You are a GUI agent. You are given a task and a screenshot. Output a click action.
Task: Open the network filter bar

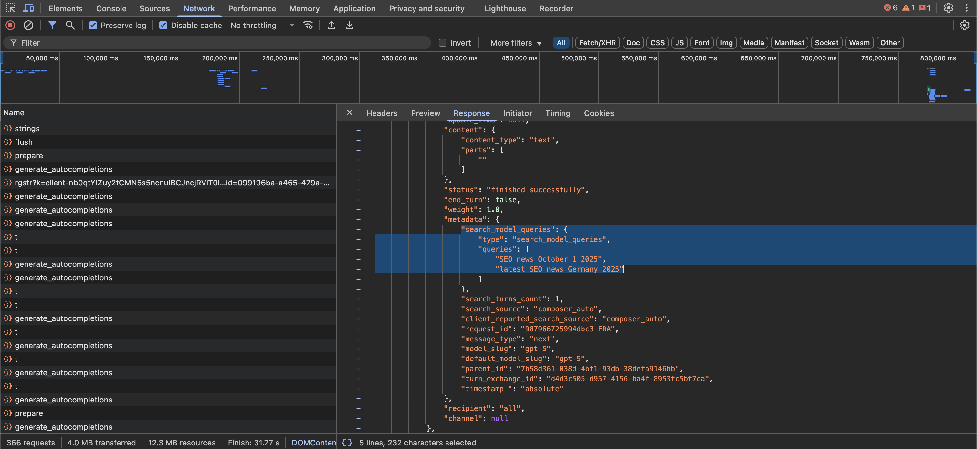pyautogui.click(x=52, y=25)
